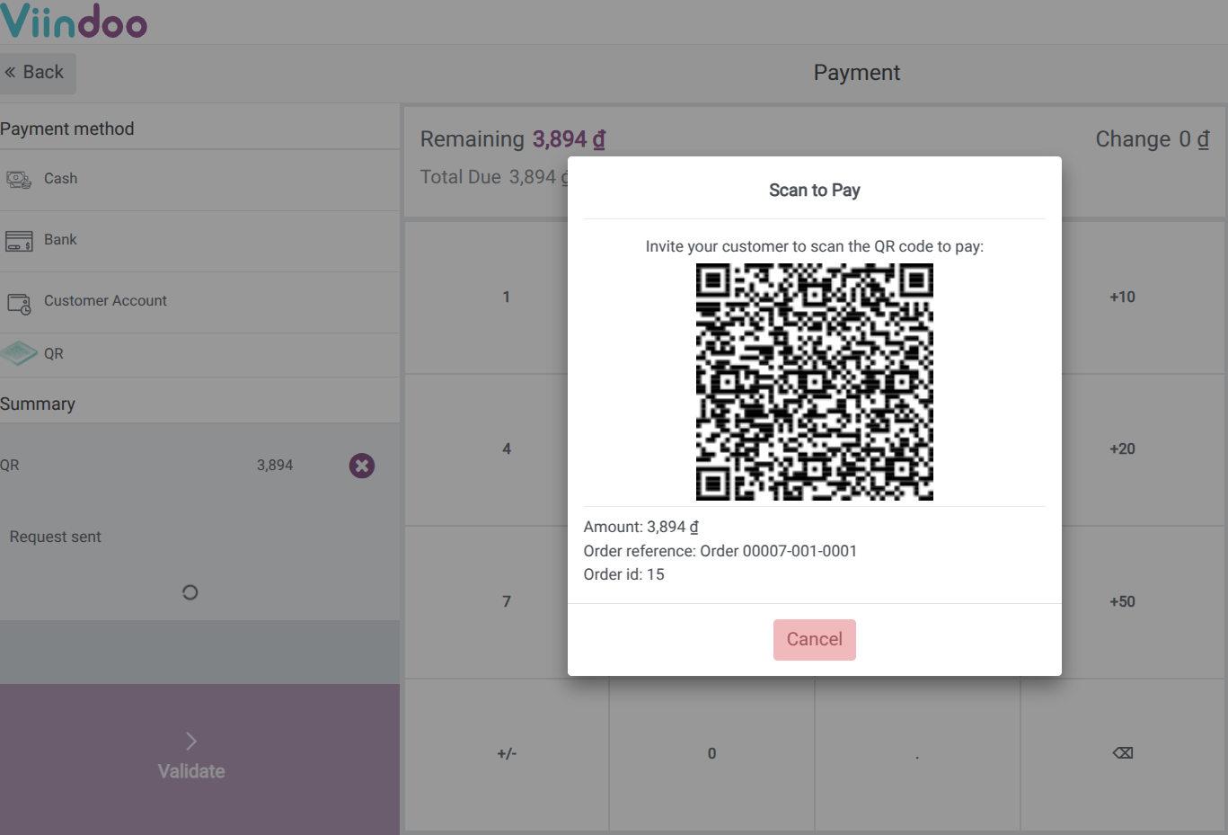Cancel the Scan to Pay dialog
1228x835 pixels.
tap(814, 639)
